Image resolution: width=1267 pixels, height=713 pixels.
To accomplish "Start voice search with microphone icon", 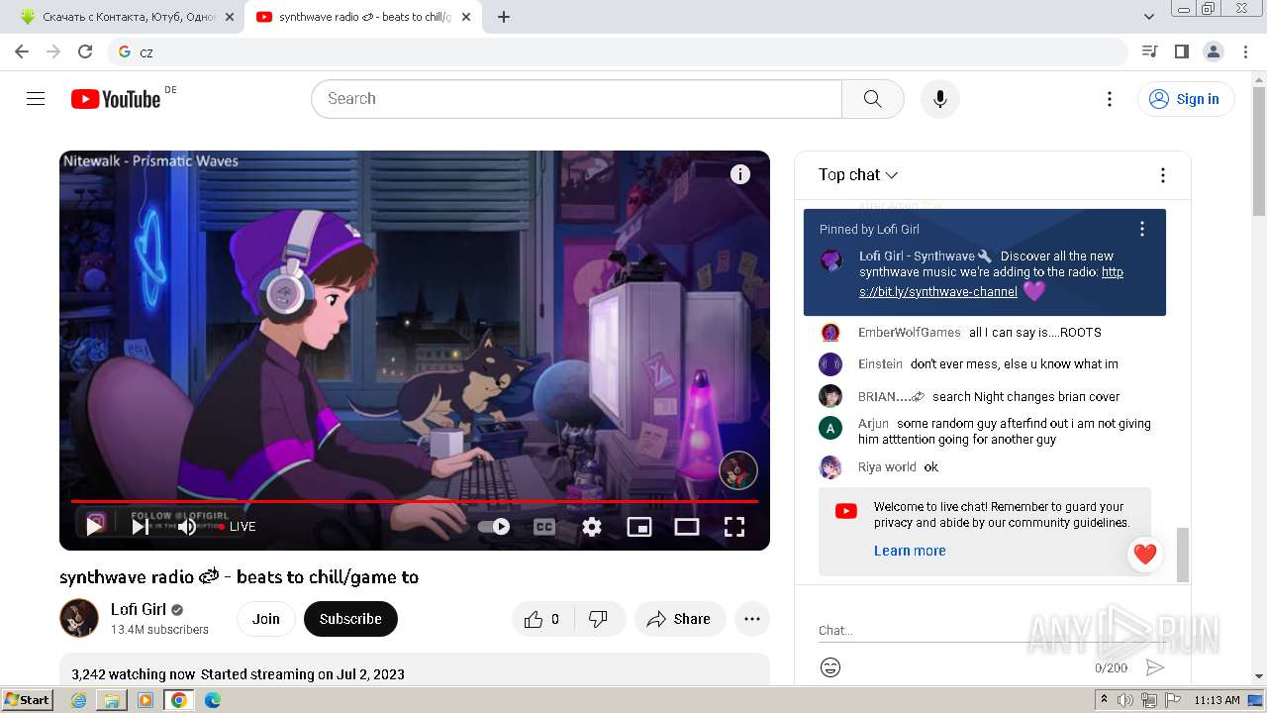I will click(939, 99).
